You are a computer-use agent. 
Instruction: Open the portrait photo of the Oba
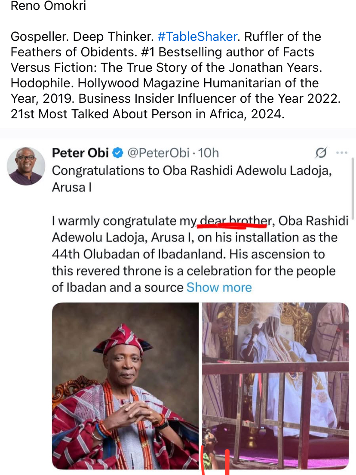pos(125,386)
